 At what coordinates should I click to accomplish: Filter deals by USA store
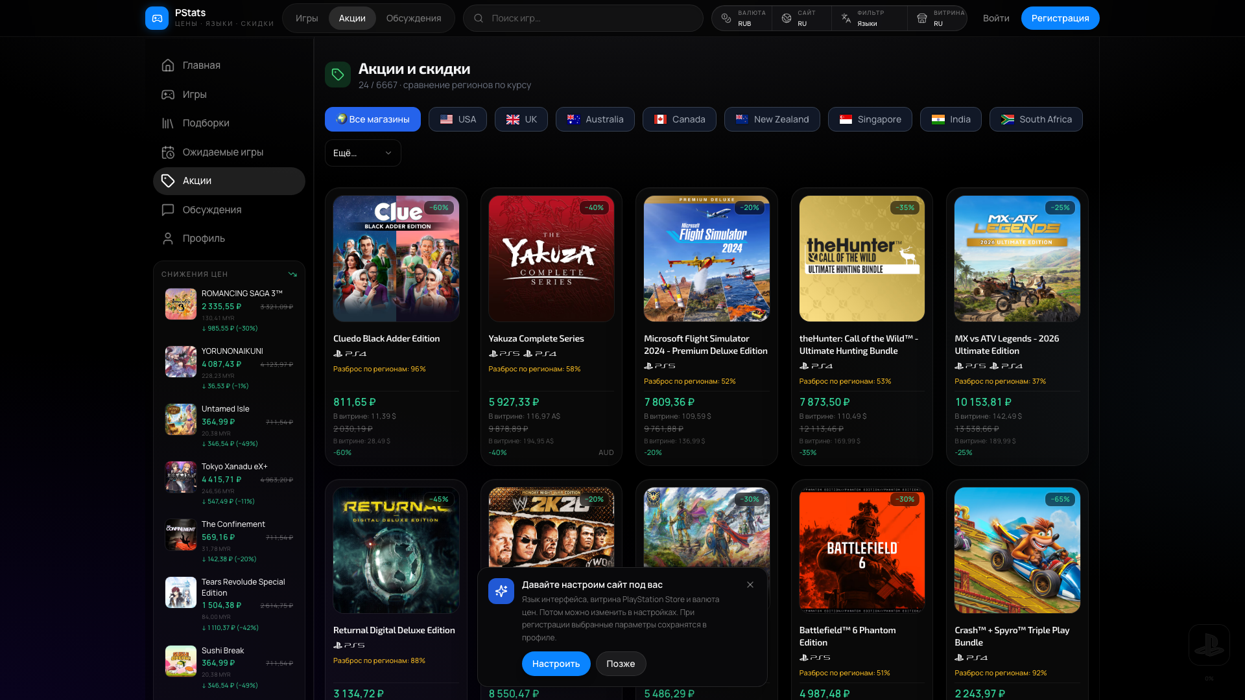458,119
